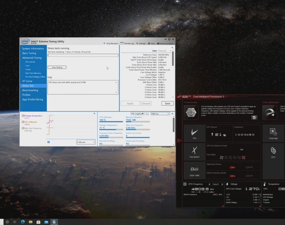This screenshot has height=225, width=285.
Task: Click the monitor panel scrollbar
Action: point(173,125)
